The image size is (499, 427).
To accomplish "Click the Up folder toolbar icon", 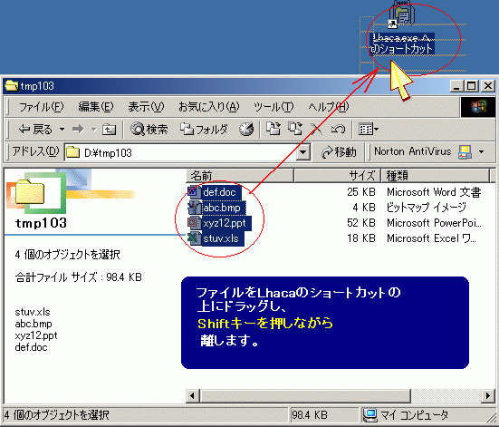I will pyautogui.click(x=109, y=130).
